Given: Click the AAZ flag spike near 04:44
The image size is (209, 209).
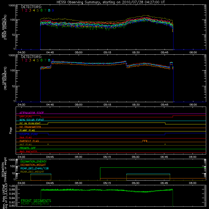Looking at the screenshot, I should (48, 145).
